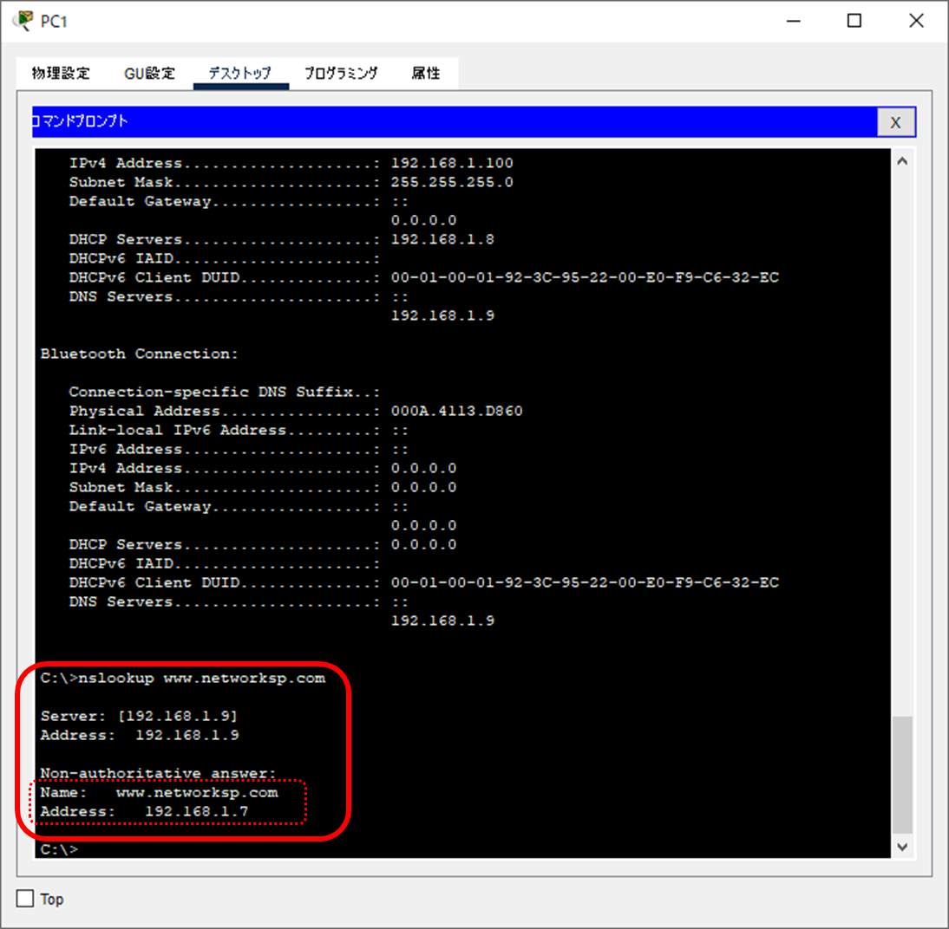Click the IPv4 address 192.168.1.100
Viewport: 949px width, 929px height.
(451, 163)
